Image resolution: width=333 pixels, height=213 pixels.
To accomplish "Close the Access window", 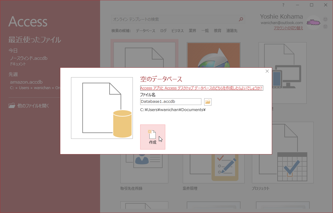I will pyautogui.click(x=326, y=5).
